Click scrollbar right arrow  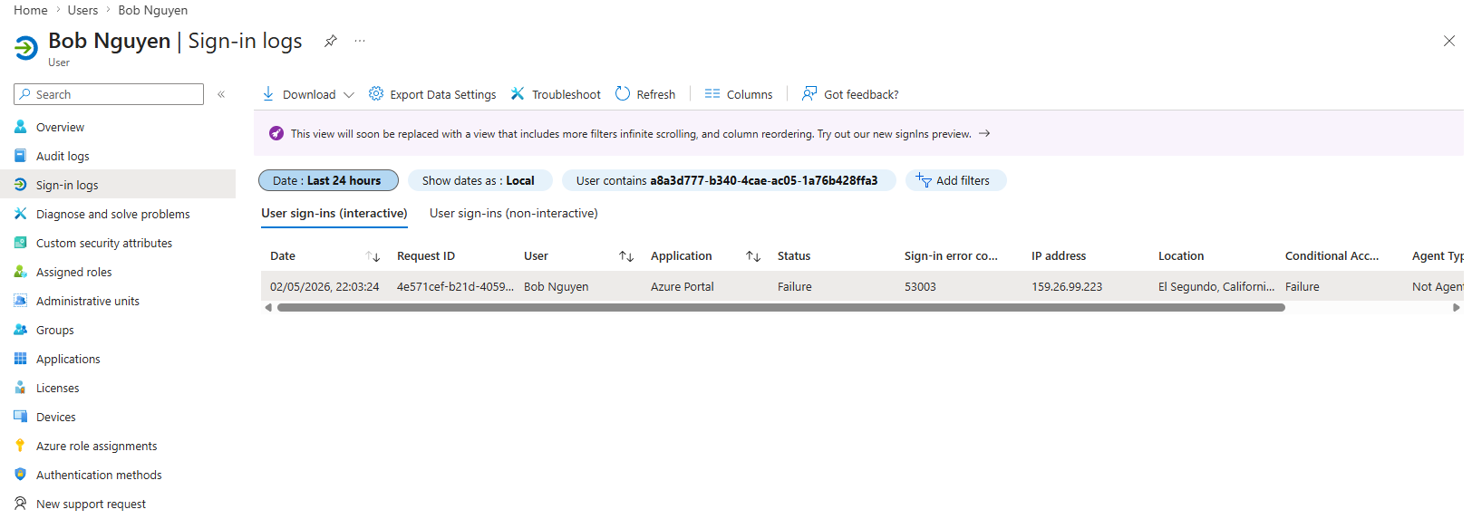[x=1456, y=308]
